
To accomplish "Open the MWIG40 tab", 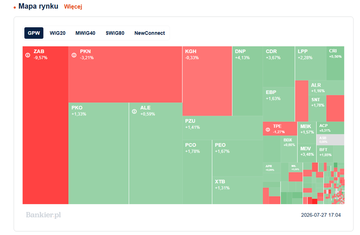I will [x=85, y=33].
